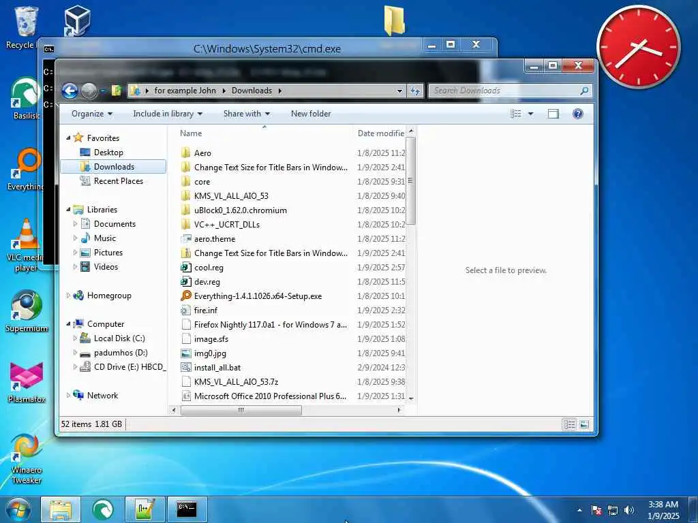This screenshot has width=698, height=523.
Task: Select CD Drive (E:) HBCD
Action: (130, 367)
